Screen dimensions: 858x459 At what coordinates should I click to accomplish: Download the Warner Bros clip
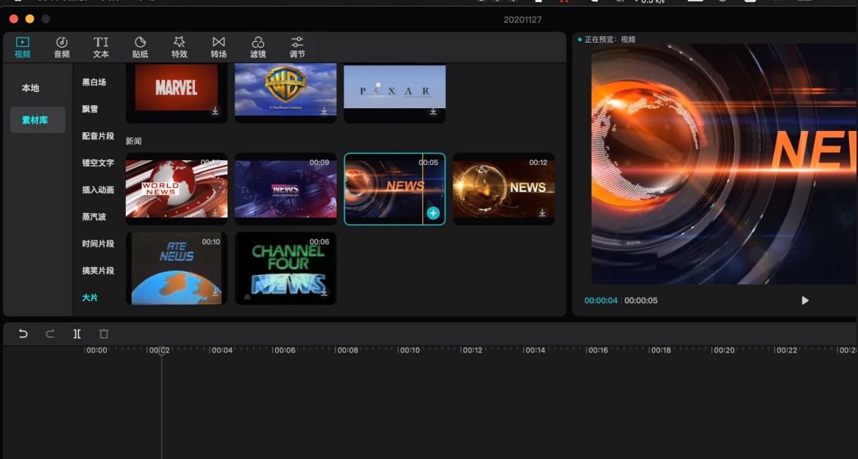coord(324,111)
